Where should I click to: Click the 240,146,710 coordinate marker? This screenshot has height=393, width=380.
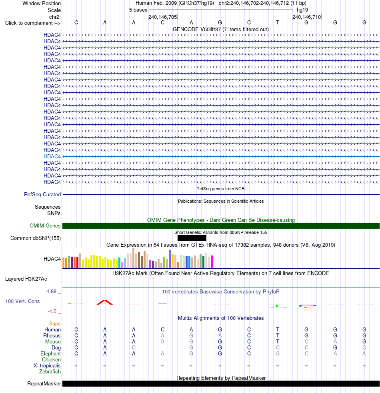pos(306,17)
